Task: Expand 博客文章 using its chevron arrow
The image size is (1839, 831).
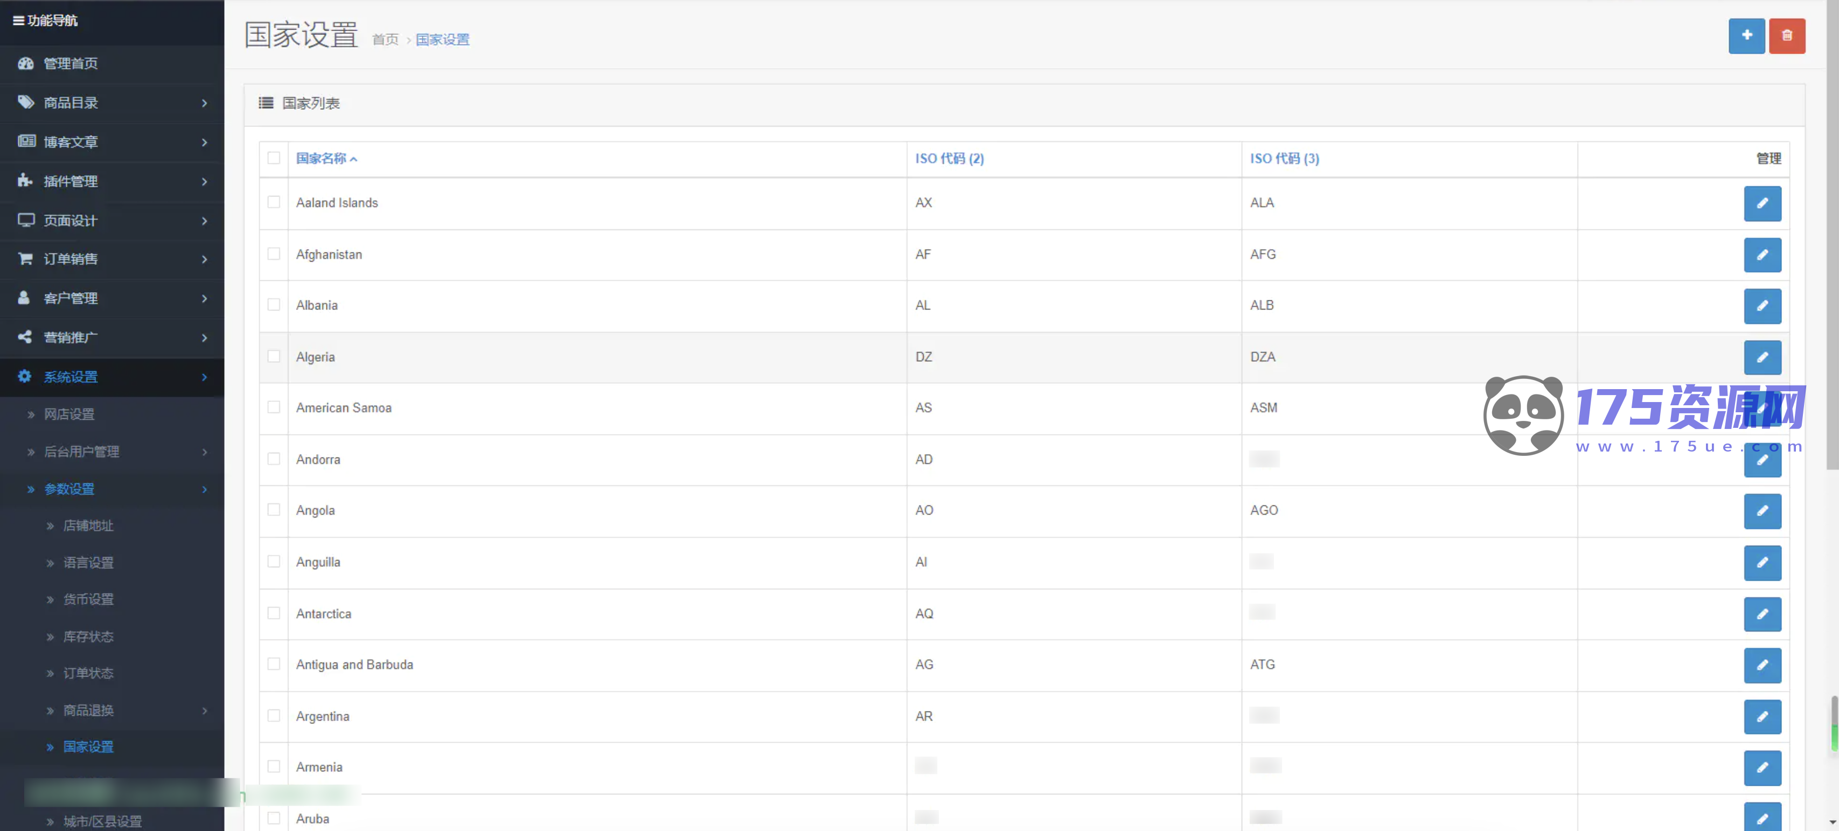Action: tap(204, 143)
